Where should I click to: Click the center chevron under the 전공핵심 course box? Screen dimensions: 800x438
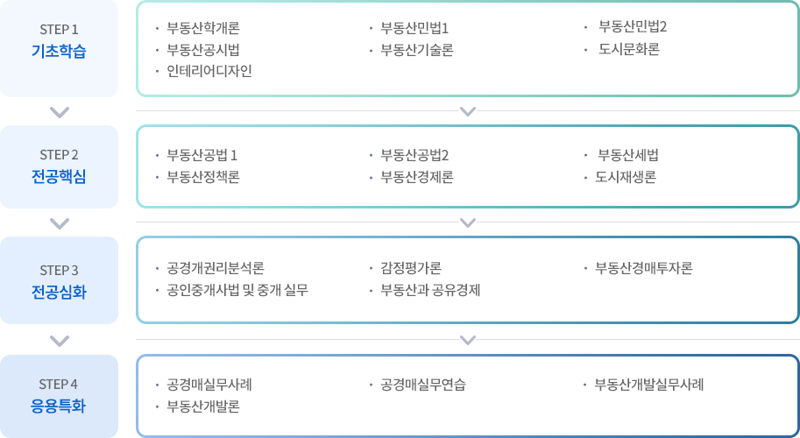pyautogui.click(x=467, y=223)
